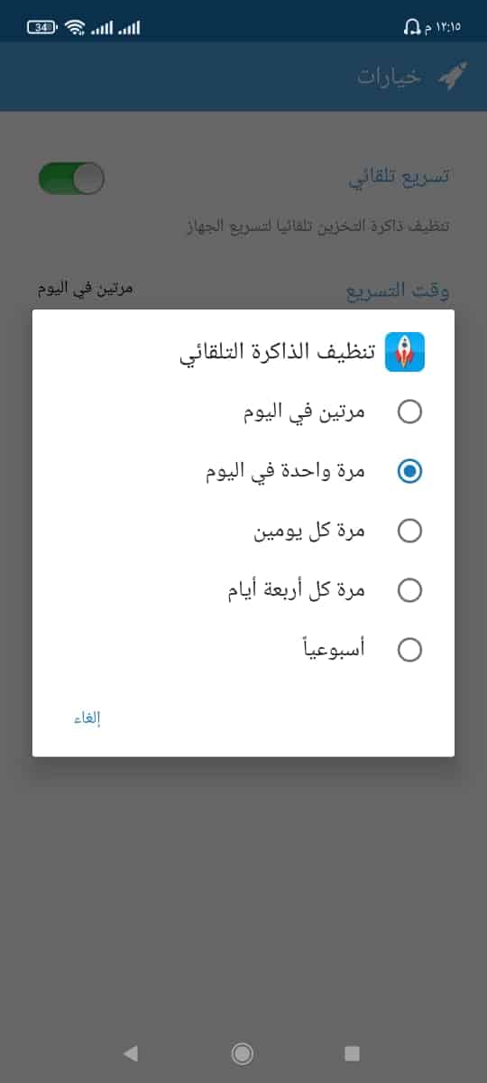Click the Wi-Fi icon in status bar
Screen dimensions: 487x1083
click(x=75, y=28)
